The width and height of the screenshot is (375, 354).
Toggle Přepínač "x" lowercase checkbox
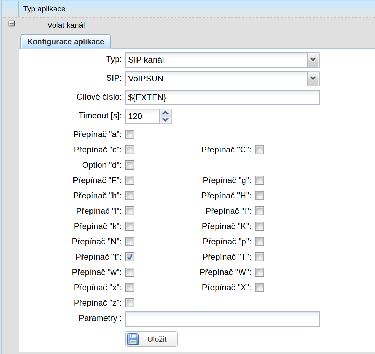click(130, 287)
